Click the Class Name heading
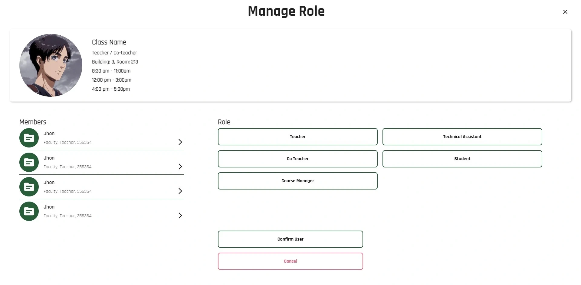This screenshot has height=285, width=581. pyautogui.click(x=109, y=42)
